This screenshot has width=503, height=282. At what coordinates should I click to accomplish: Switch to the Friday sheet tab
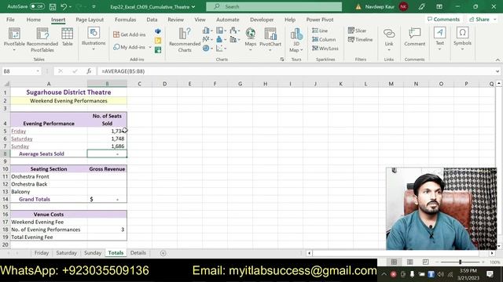point(42,253)
